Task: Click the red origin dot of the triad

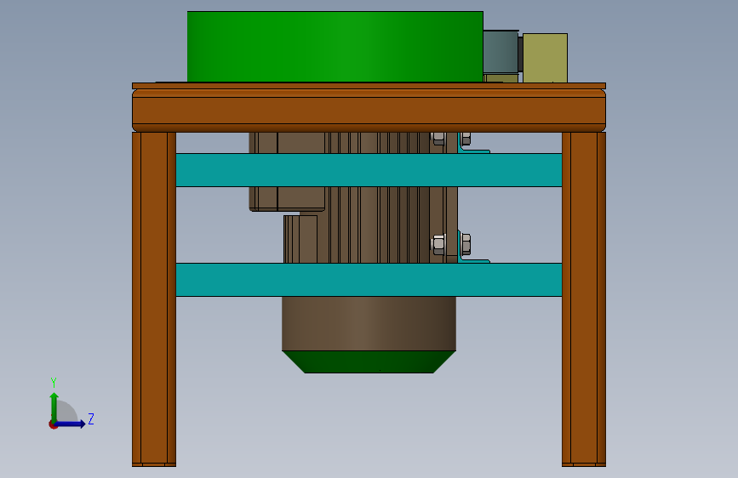Action: point(53,424)
